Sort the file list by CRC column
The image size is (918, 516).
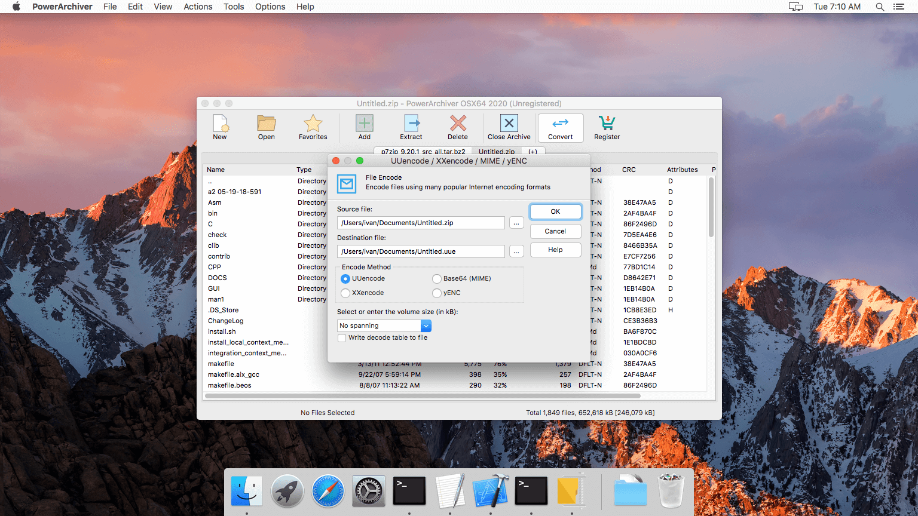tap(629, 170)
